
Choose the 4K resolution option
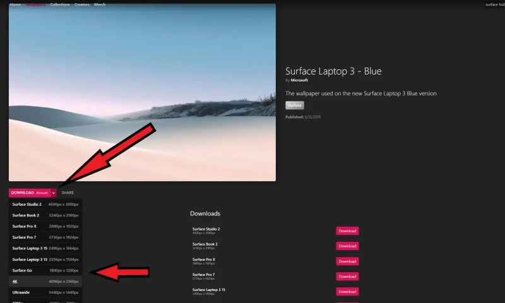[45, 281]
